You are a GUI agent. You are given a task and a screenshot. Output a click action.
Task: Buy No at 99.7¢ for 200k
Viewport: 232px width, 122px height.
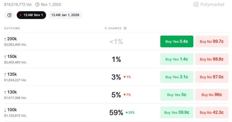click(x=212, y=42)
